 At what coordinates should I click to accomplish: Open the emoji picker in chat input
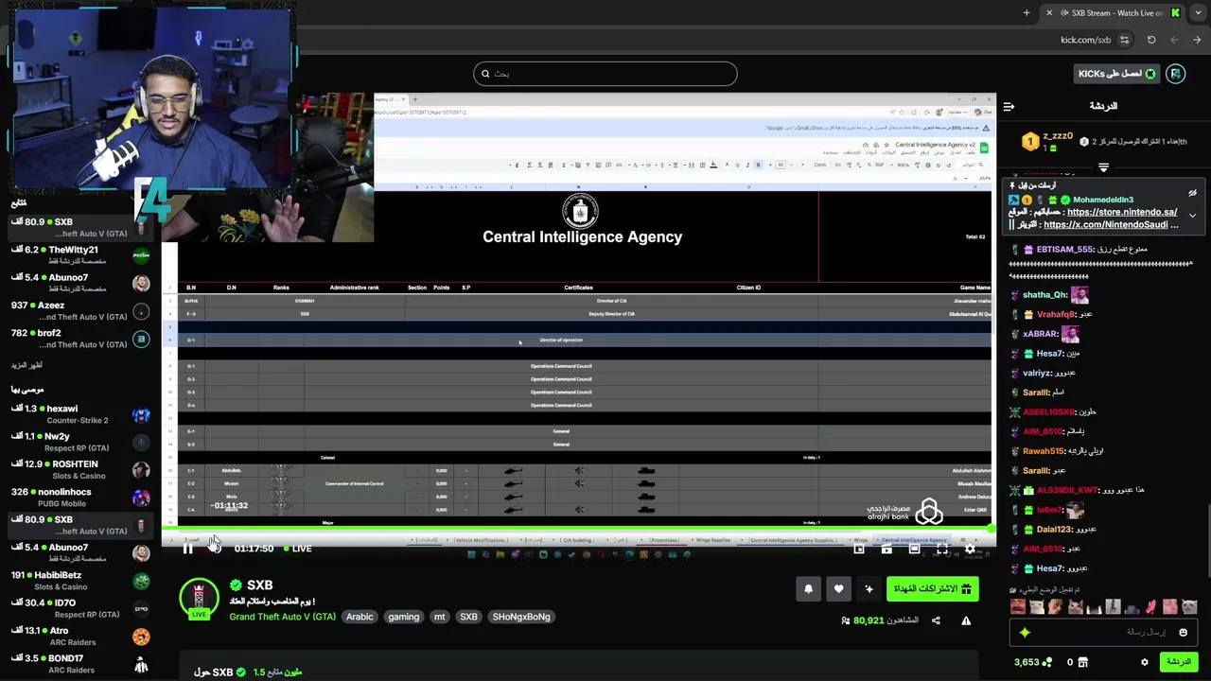1183,632
